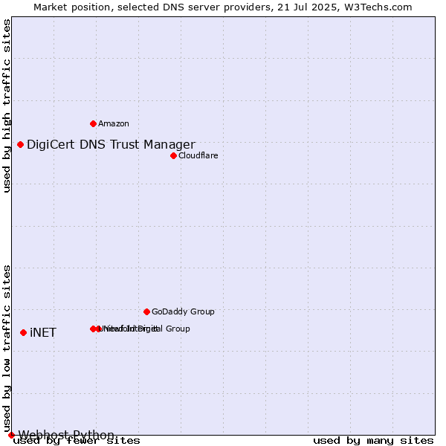Click the Amazon data point marker

click(x=93, y=123)
